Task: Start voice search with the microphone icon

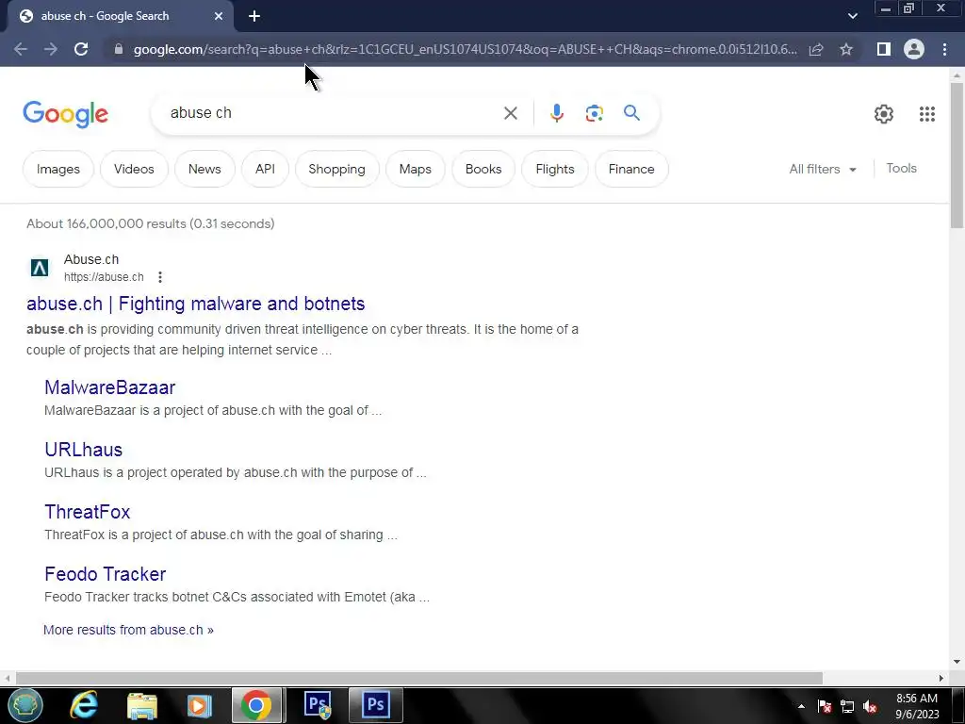Action: [x=556, y=113]
